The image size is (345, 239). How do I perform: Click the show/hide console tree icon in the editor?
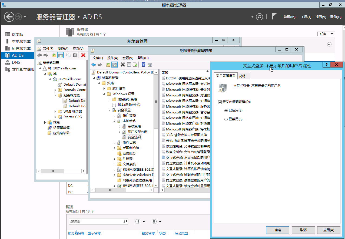click(114, 64)
